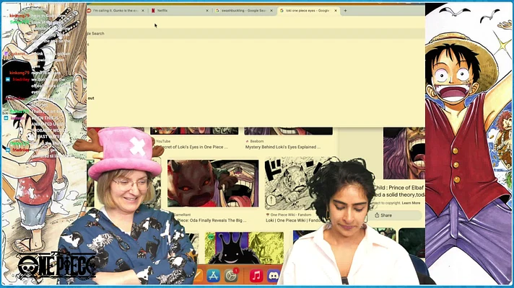Click the Google favicon on loki tab

point(282,11)
